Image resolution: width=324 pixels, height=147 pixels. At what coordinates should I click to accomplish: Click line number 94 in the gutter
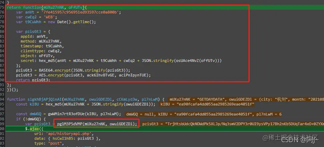point(2,99)
